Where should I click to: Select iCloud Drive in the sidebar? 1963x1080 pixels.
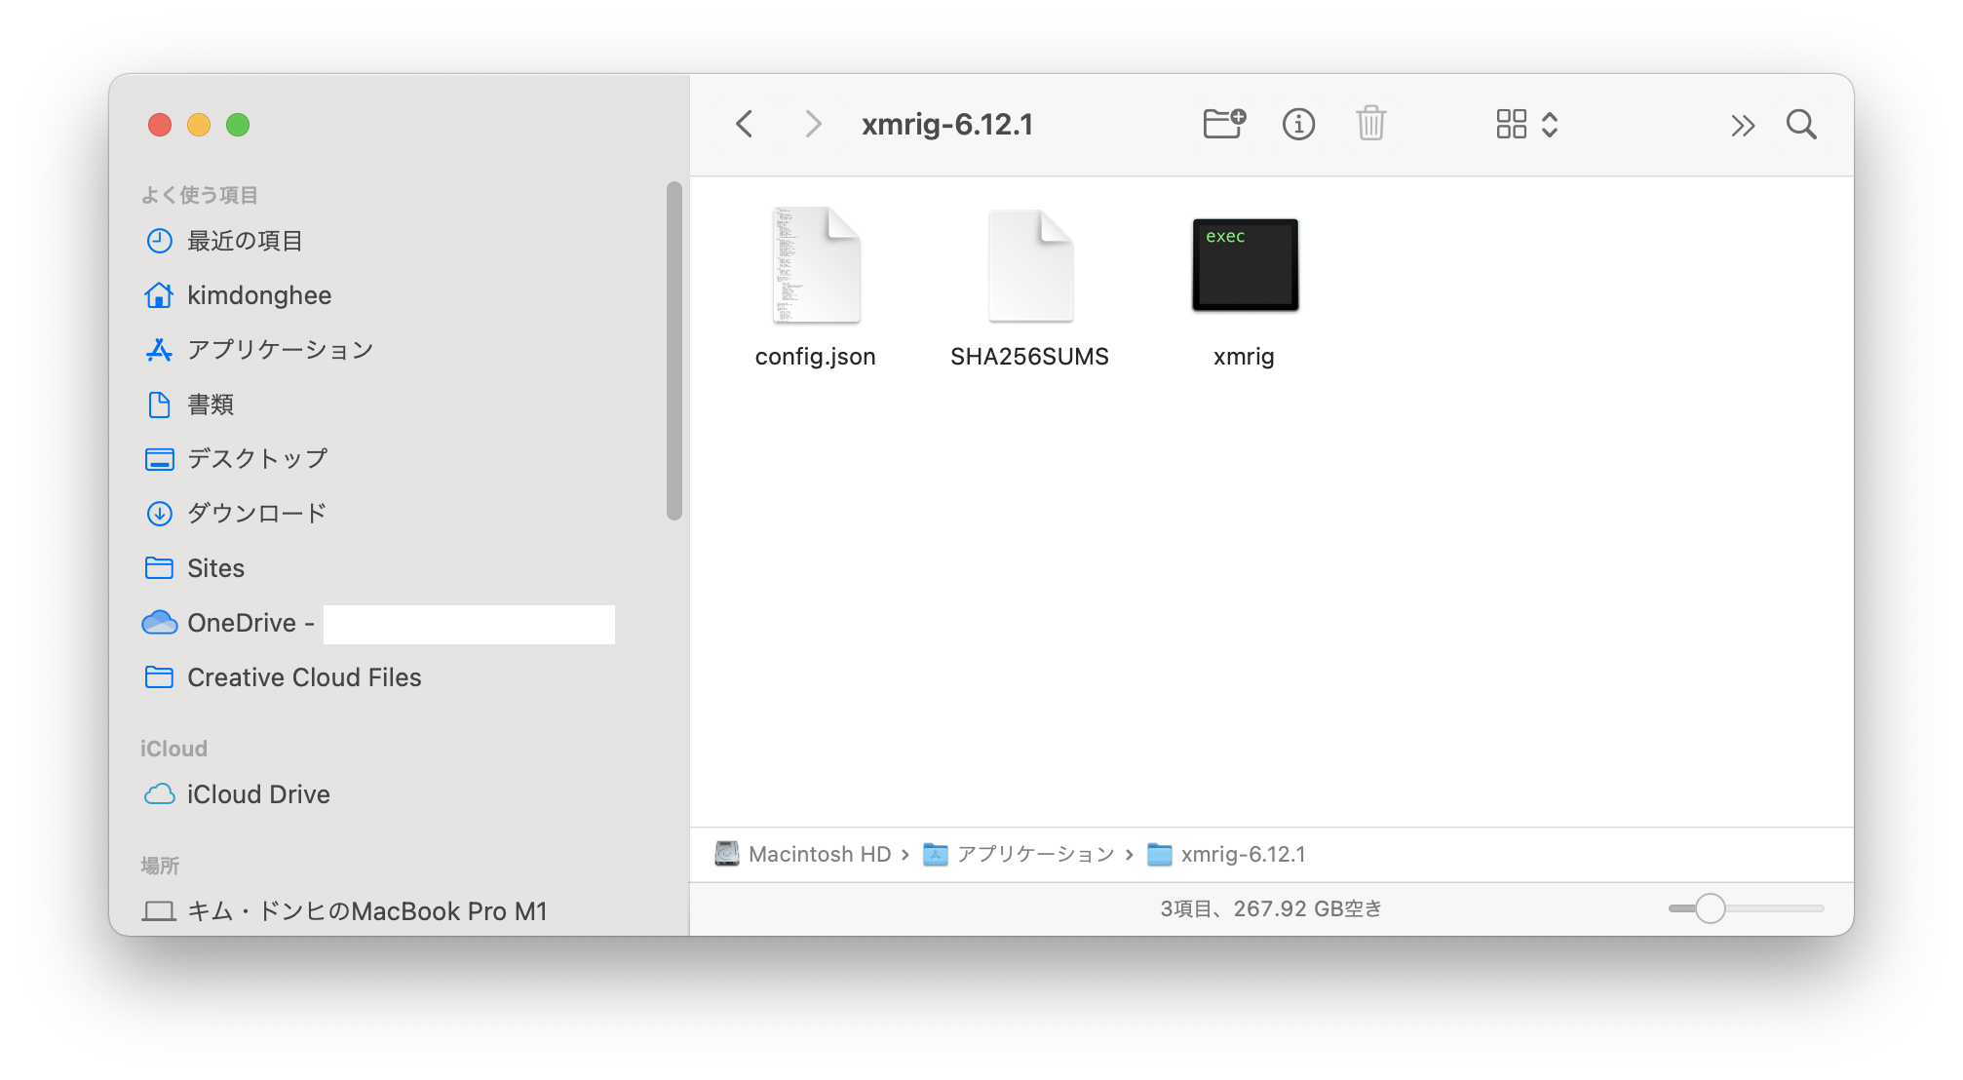point(258,794)
